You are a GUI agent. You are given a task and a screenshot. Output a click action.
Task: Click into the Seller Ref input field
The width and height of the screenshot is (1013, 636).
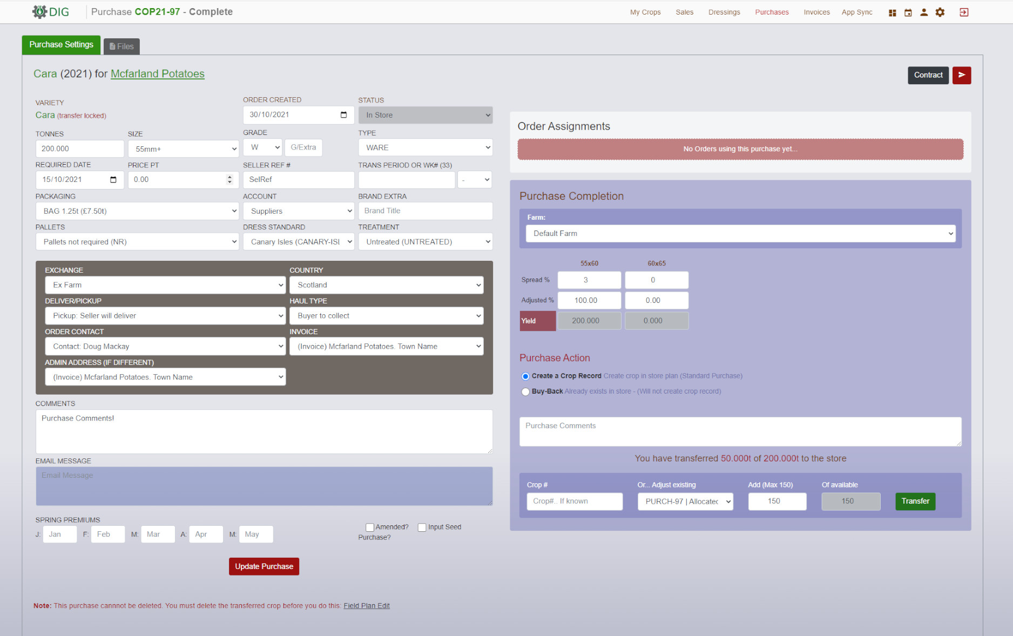pyautogui.click(x=298, y=180)
